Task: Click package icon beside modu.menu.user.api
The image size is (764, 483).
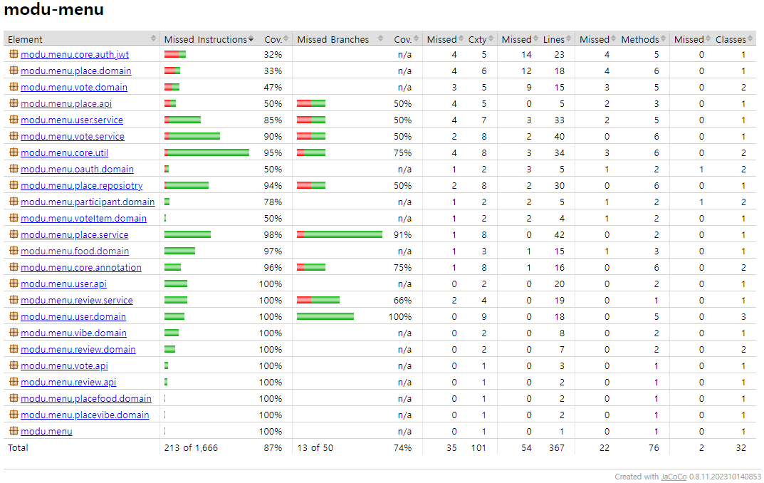Action: click(x=14, y=283)
